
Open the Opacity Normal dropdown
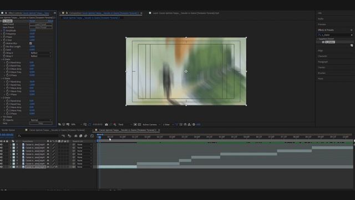tap(40, 120)
